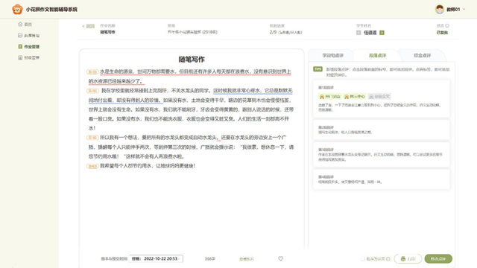
Task: Open the paragraph 3 comment card
Action: (382, 154)
